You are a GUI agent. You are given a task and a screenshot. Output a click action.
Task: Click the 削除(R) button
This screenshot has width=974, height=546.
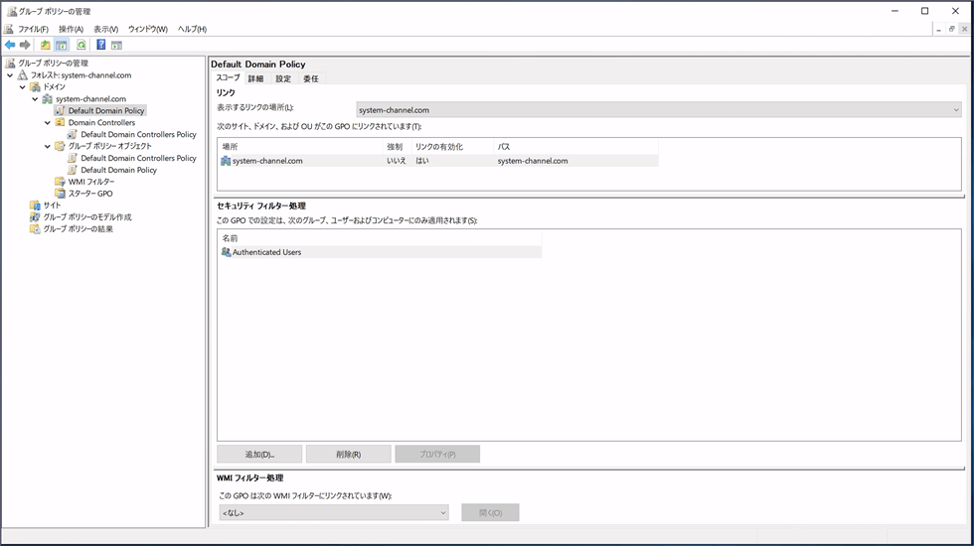tap(348, 454)
